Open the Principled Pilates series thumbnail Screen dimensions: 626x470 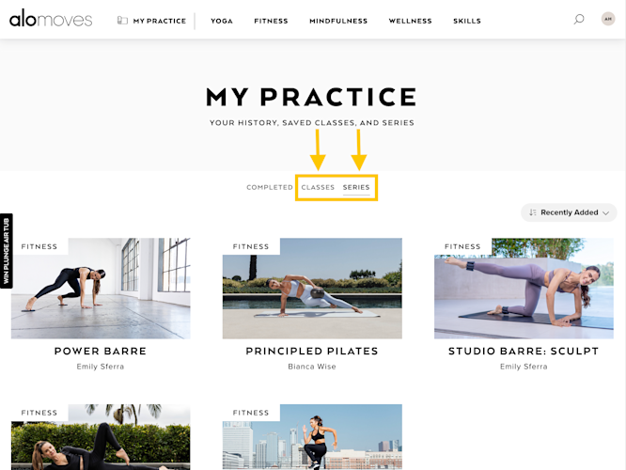[312, 289]
